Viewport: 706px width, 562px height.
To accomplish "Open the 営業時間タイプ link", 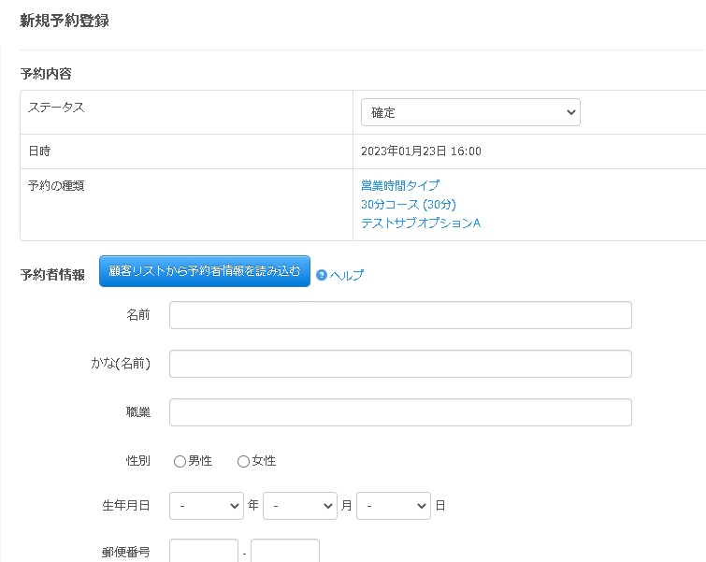I will [x=399, y=185].
